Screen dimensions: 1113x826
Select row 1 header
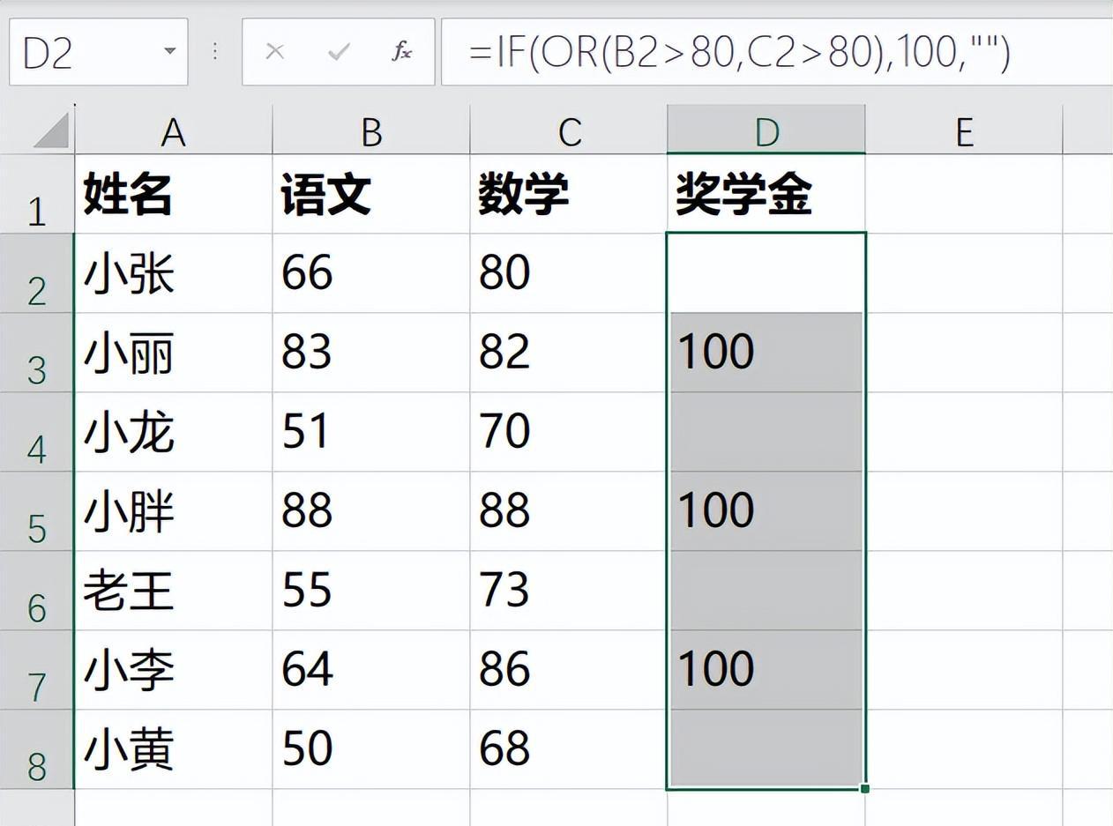coord(37,194)
